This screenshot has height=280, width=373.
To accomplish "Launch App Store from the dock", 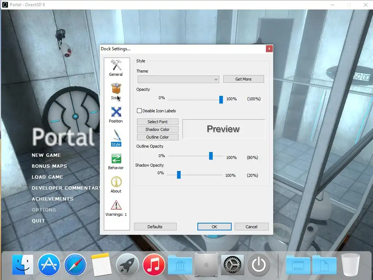I will point(49,265).
